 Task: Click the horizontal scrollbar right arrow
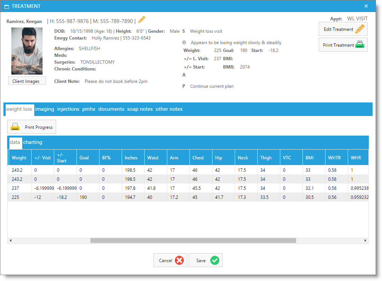pyautogui.click(x=365, y=240)
